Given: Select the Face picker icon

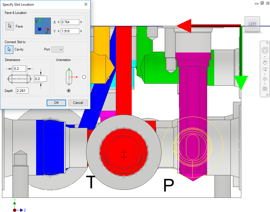Looking at the screenshot, I should coord(10,26).
